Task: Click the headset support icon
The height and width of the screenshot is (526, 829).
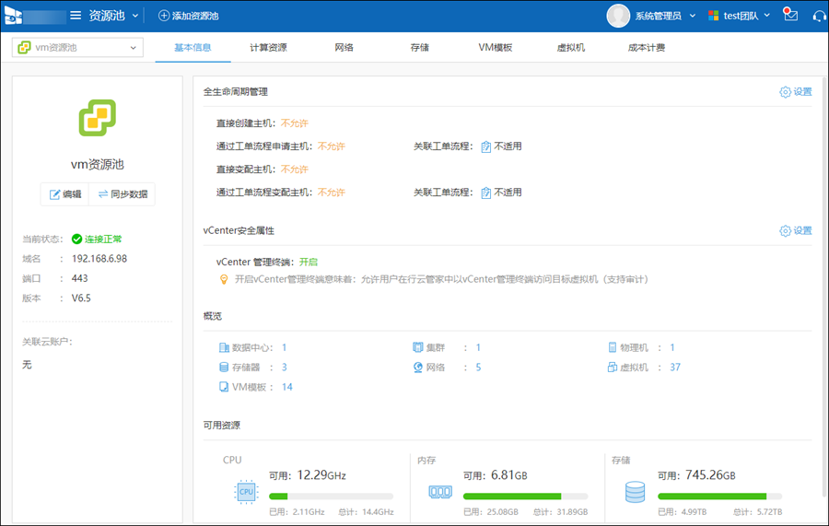Action: point(819,16)
